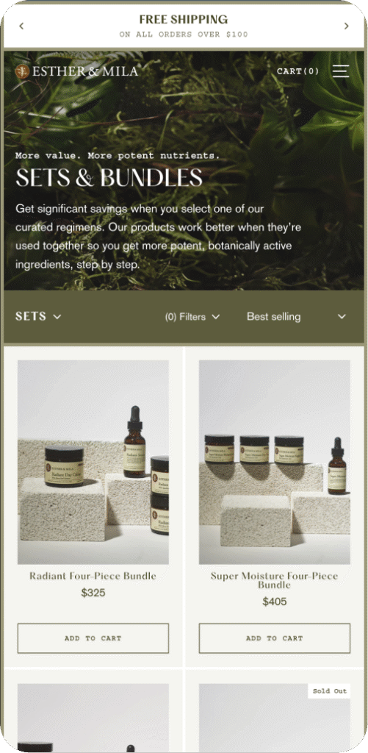This screenshot has height=753, width=368.
Task: Click the chevron next to Filters
Action: (x=216, y=317)
